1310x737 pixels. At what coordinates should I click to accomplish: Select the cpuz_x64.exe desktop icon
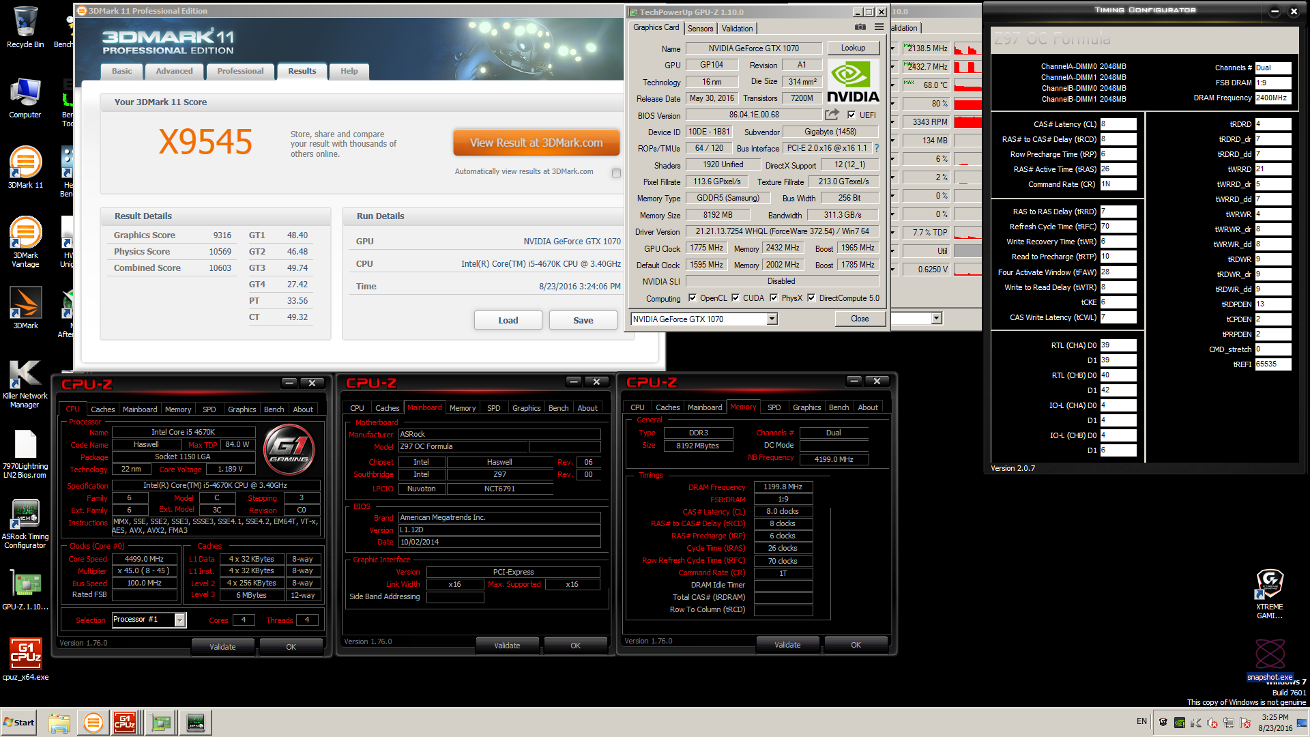click(25, 659)
